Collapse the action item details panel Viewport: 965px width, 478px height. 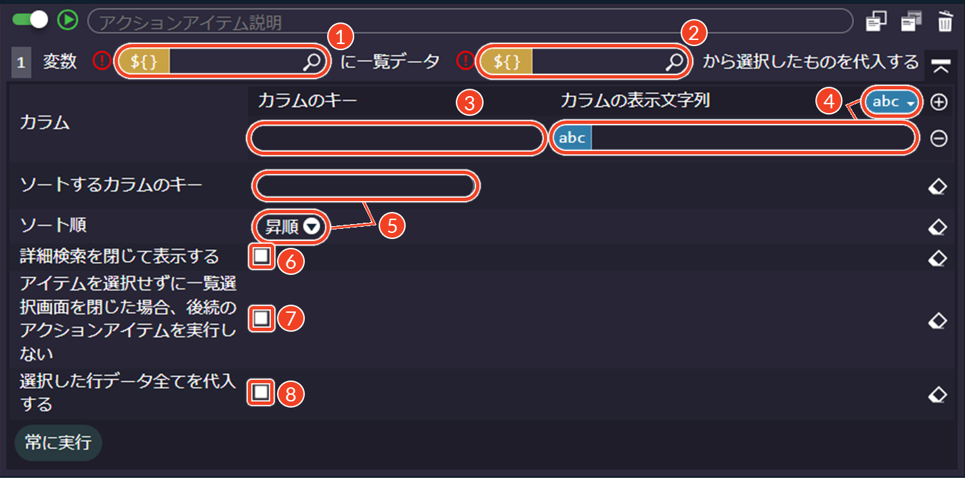pyautogui.click(x=939, y=66)
